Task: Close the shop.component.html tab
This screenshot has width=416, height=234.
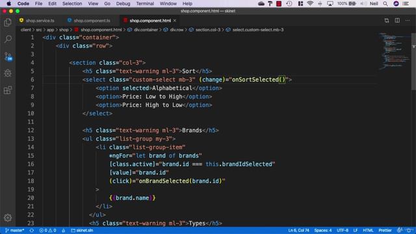Action: point(175,20)
